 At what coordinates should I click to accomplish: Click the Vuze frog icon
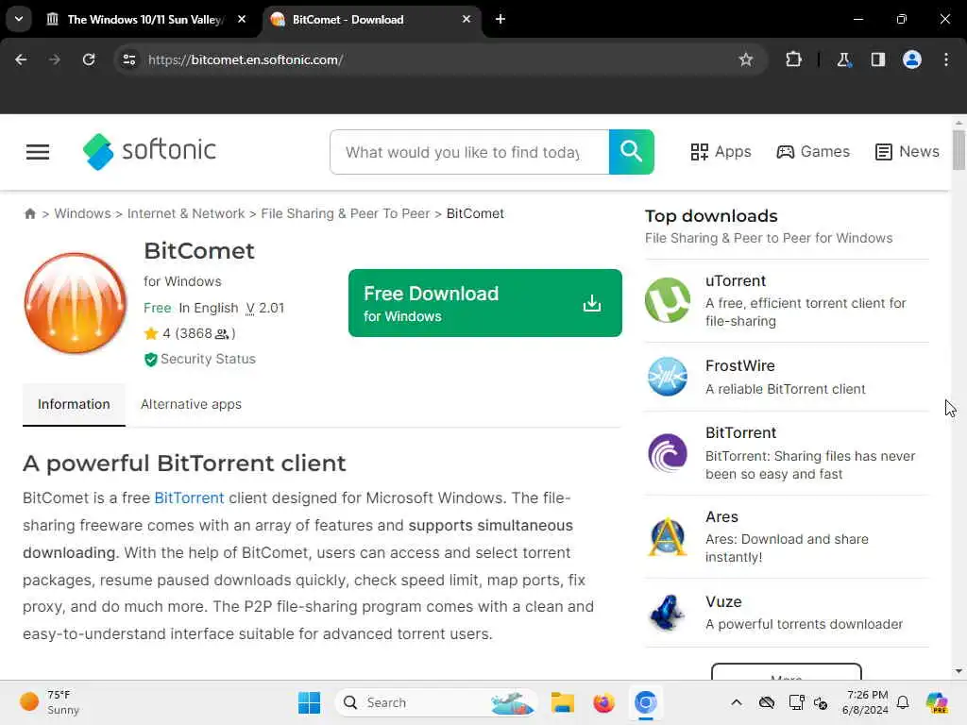(x=668, y=613)
